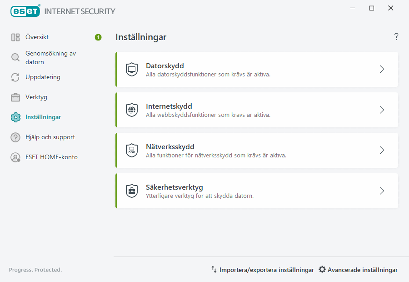Click the ESET HOME-konto account icon
409x282 pixels.
pos(15,157)
